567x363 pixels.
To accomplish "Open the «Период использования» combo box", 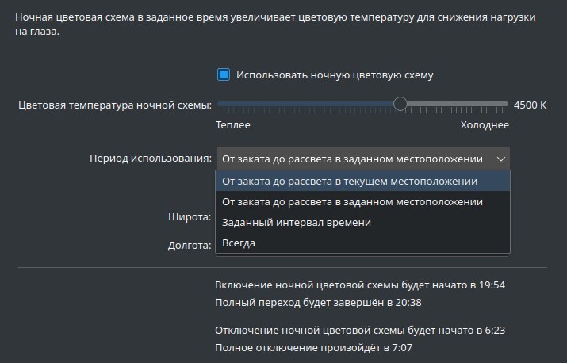I will pos(363,159).
